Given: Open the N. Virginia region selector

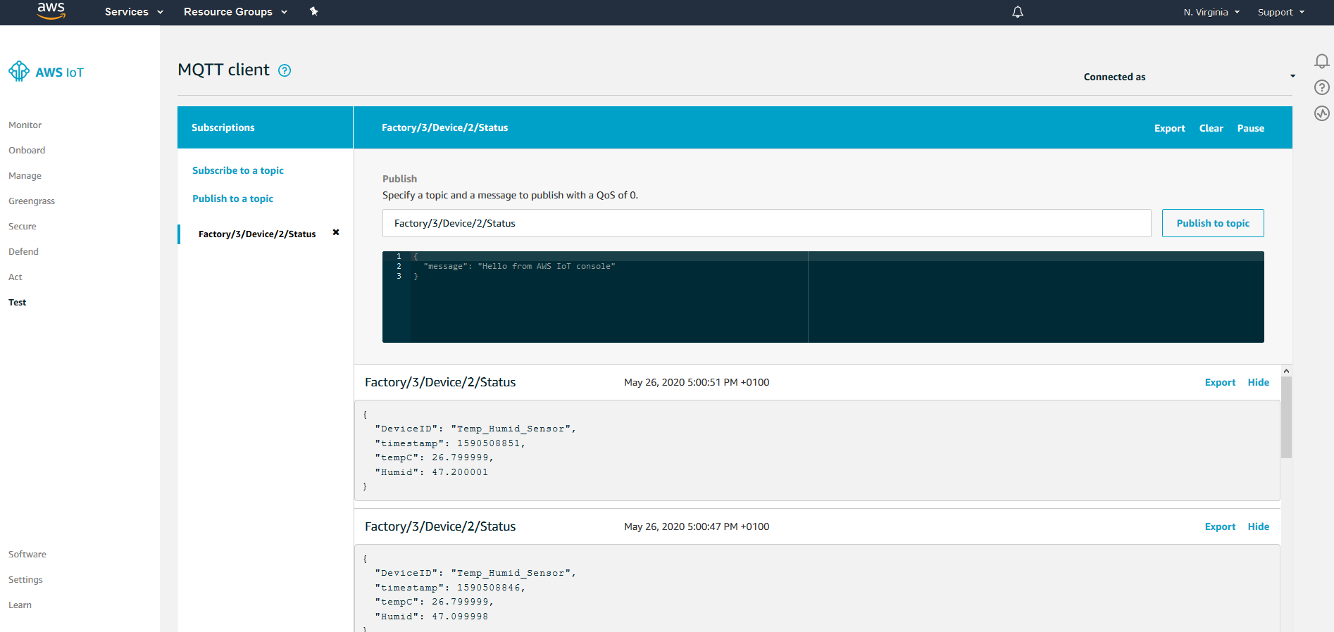Looking at the screenshot, I should [1211, 12].
